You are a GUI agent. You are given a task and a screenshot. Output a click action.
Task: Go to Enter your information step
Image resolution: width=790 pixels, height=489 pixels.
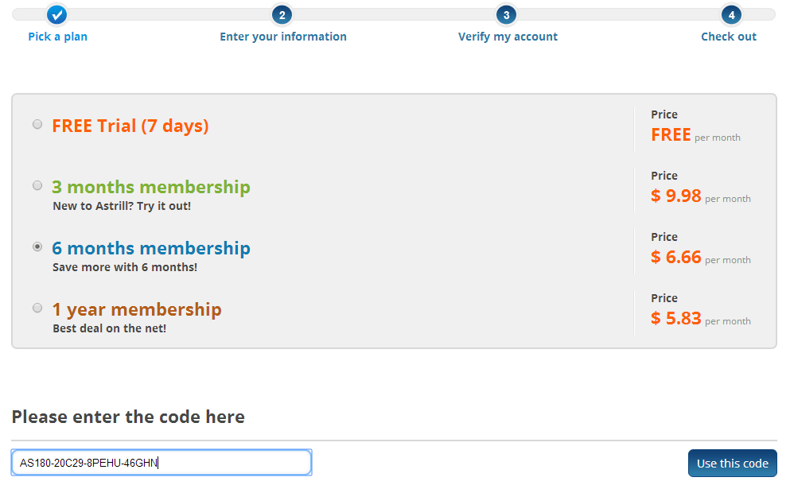pyautogui.click(x=283, y=37)
